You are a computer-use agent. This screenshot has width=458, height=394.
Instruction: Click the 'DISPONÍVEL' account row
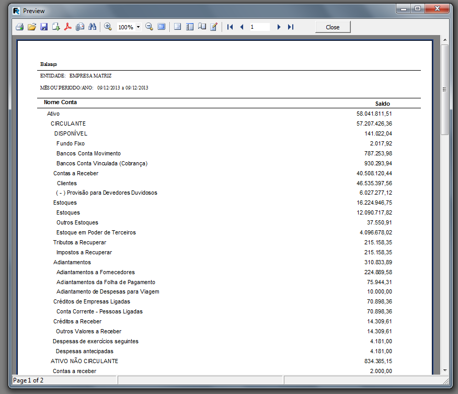71,133
